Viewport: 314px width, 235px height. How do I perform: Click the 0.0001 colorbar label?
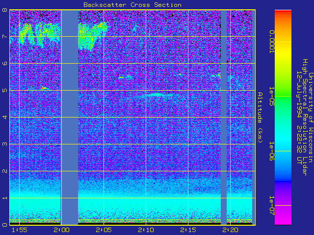[271, 42]
